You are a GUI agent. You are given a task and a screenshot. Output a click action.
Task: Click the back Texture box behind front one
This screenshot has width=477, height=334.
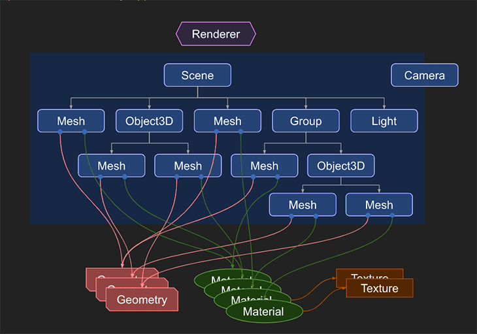tap(370, 273)
